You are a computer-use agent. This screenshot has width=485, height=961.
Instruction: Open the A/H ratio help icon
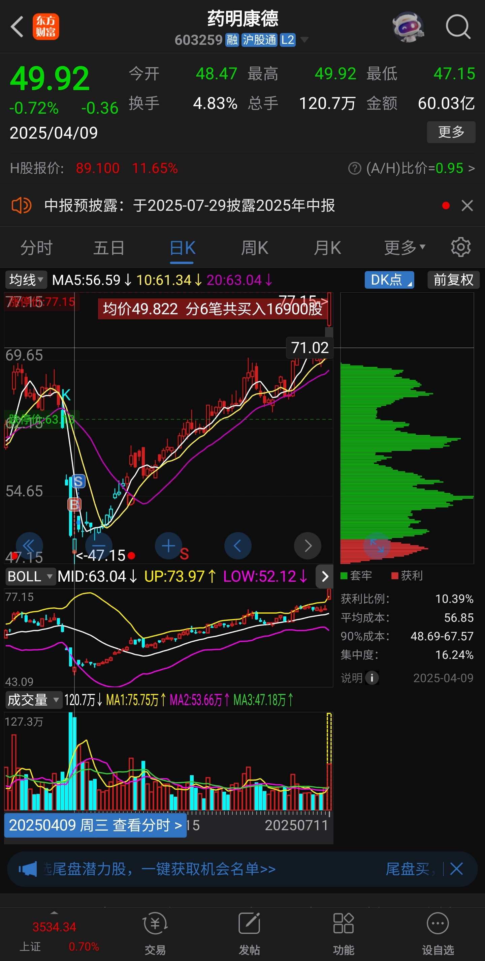tap(355, 168)
